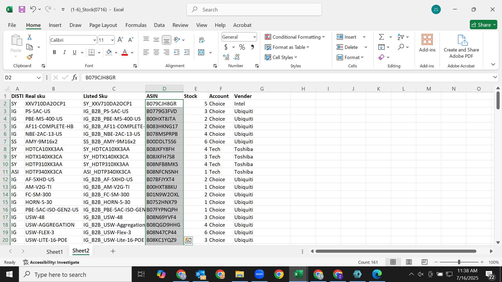Toggle Align Right for cells
The height and width of the screenshot is (282, 502).
tap(167, 52)
